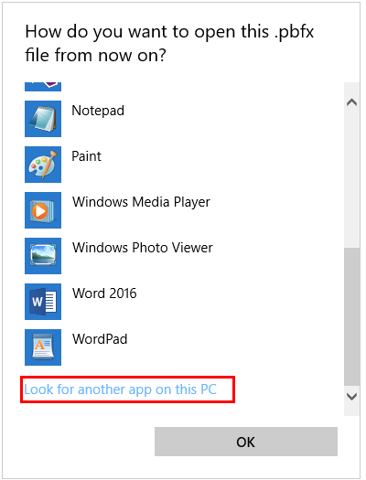Confirm with the OK button
Viewport: 366px width, 480px height.
point(246,442)
